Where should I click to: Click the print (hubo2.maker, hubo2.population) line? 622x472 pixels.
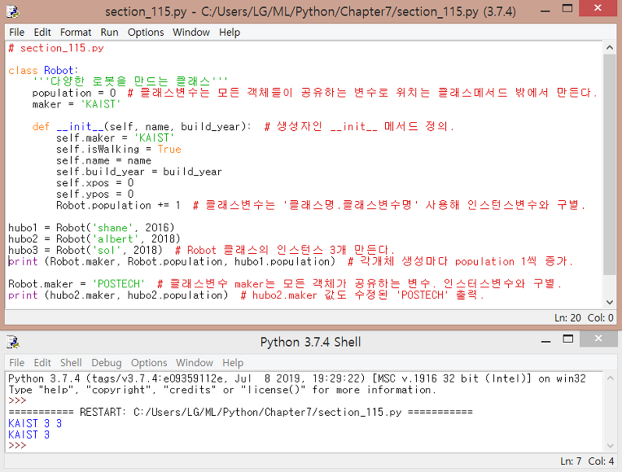point(118,295)
